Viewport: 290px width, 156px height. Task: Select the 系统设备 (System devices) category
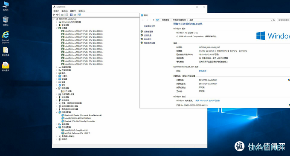pyautogui.click(x=65, y=124)
